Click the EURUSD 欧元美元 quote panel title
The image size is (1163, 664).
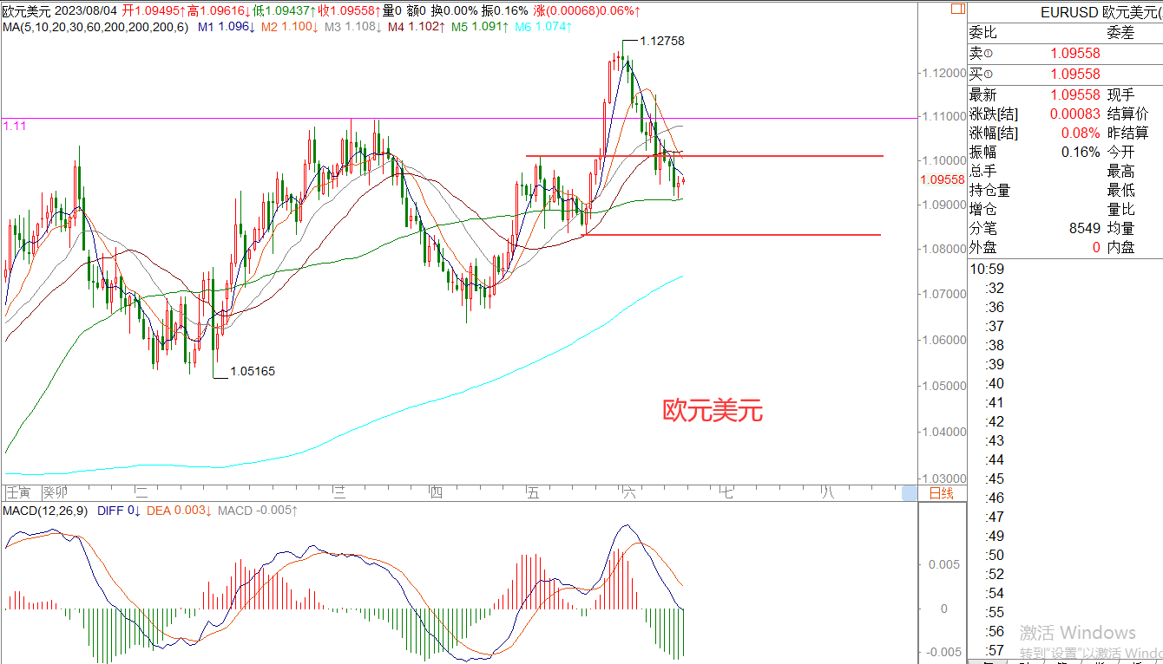pyautogui.click(x=1100, y=12)
